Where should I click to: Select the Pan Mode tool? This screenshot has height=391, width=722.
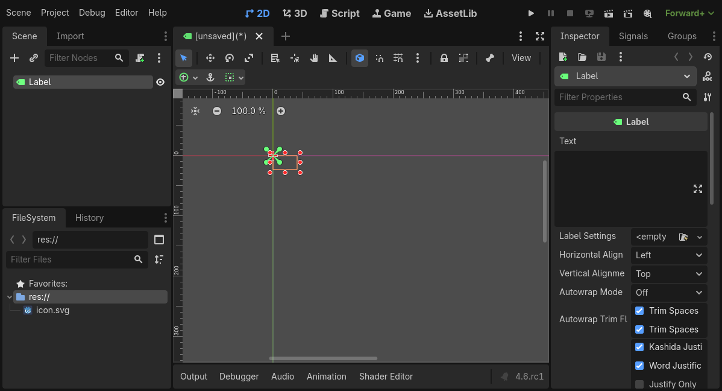coord(314,58)
